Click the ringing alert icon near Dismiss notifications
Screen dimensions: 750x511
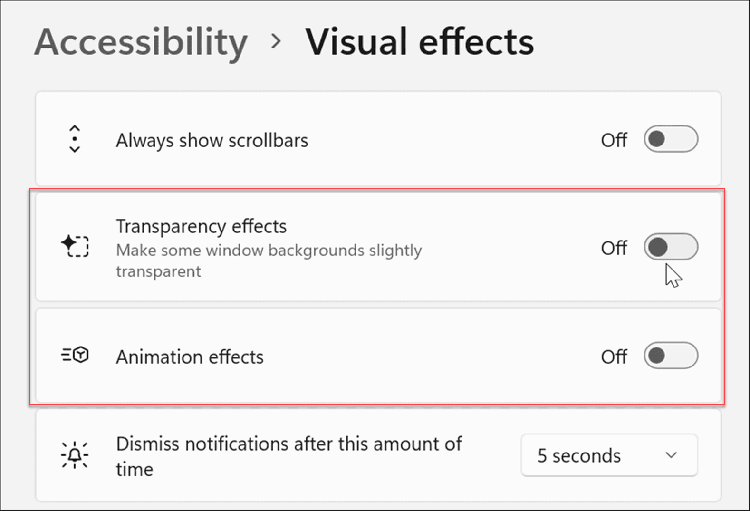tap(74, 455)
